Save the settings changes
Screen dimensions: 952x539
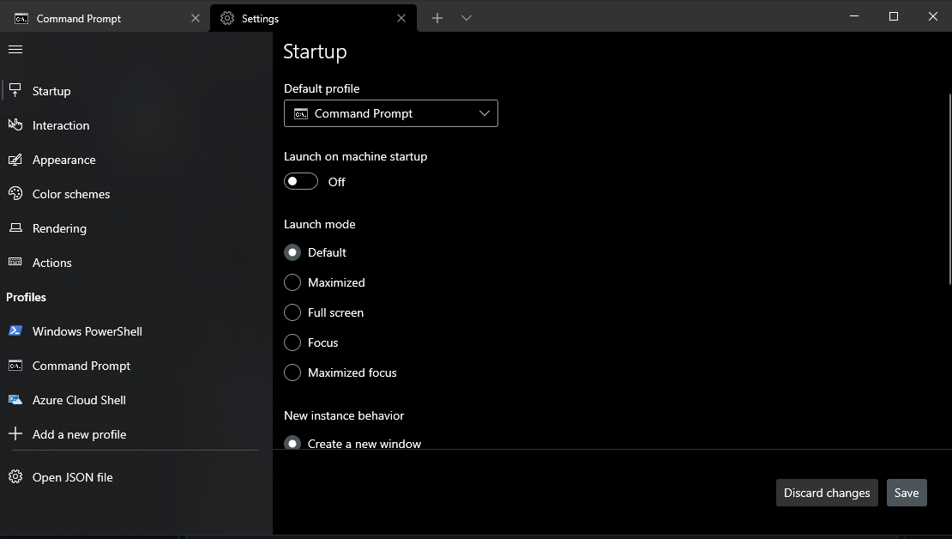point(907,493)
